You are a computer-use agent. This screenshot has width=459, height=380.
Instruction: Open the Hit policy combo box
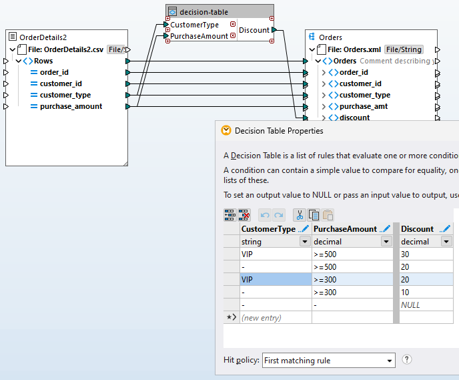328,361
